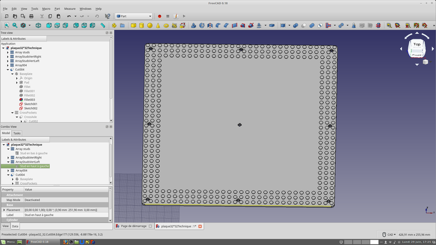Collapse the Cut004 node in Tree view

click(x=8, y=70)
